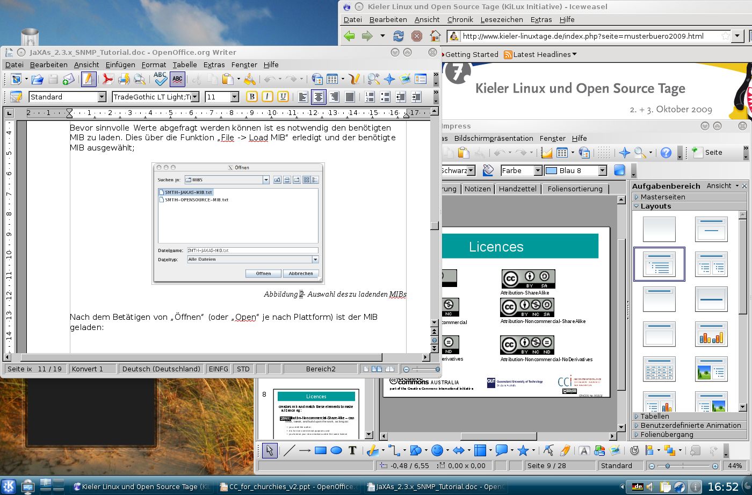The width and height of the screenshot is (752, 495).
Task: Run spellcheck with the ABC checkmark icon
Action: click(x=160, y=80)
